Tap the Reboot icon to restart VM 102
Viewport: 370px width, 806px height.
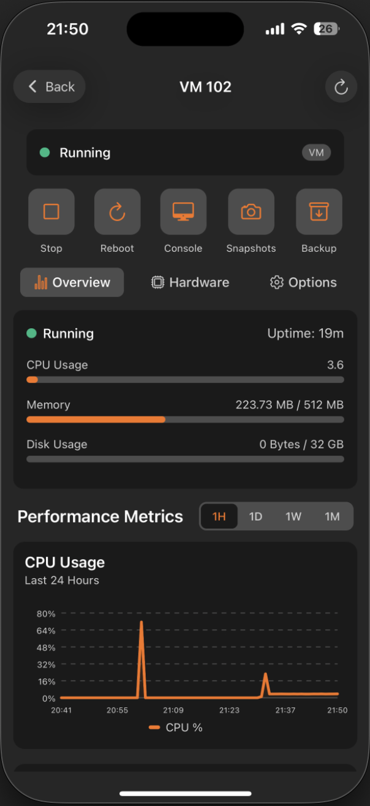click(x=117, y=211)
